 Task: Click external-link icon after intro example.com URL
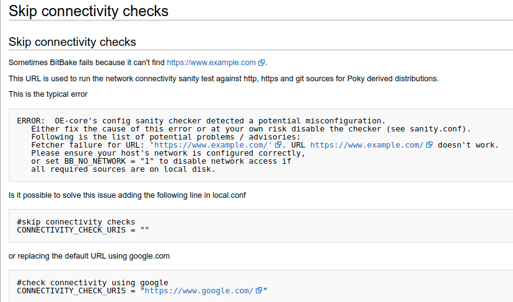pos(261,63)
